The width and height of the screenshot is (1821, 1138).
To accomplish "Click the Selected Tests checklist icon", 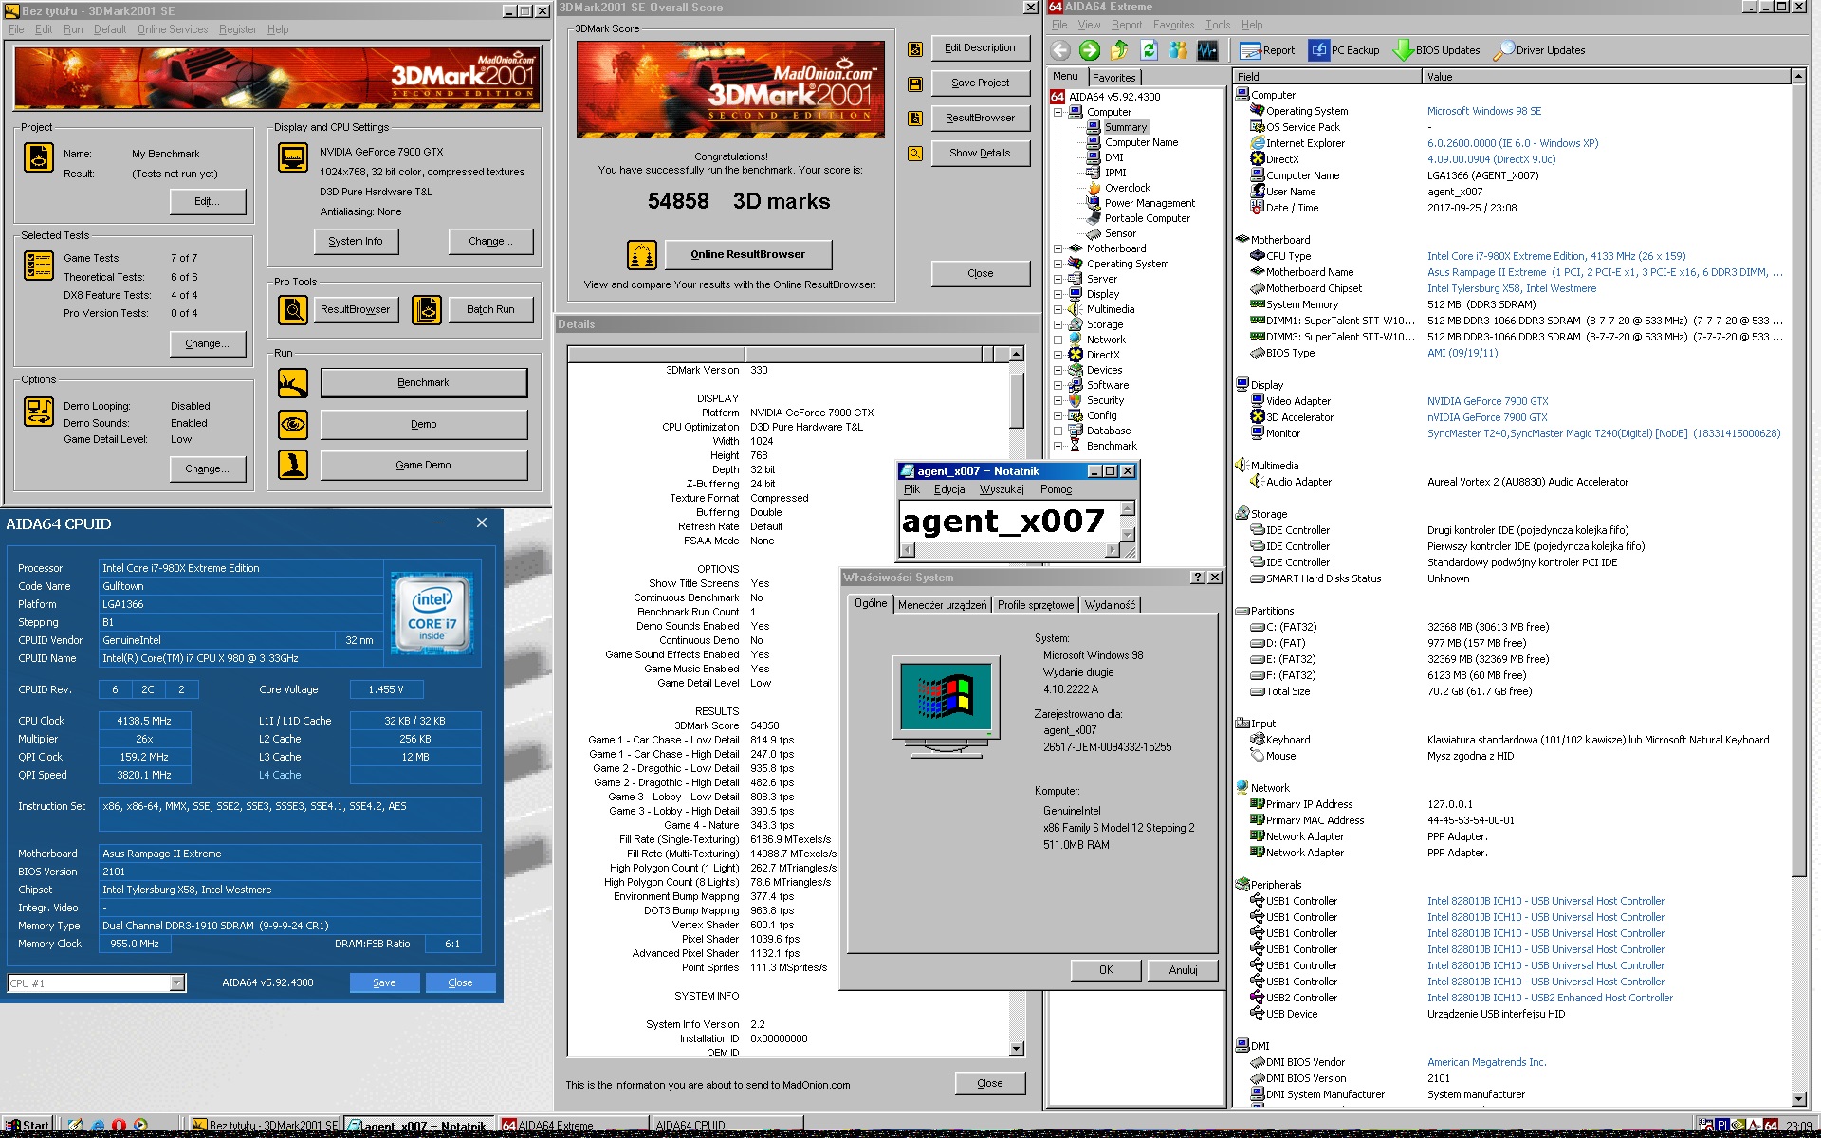I will pos(39,266).
